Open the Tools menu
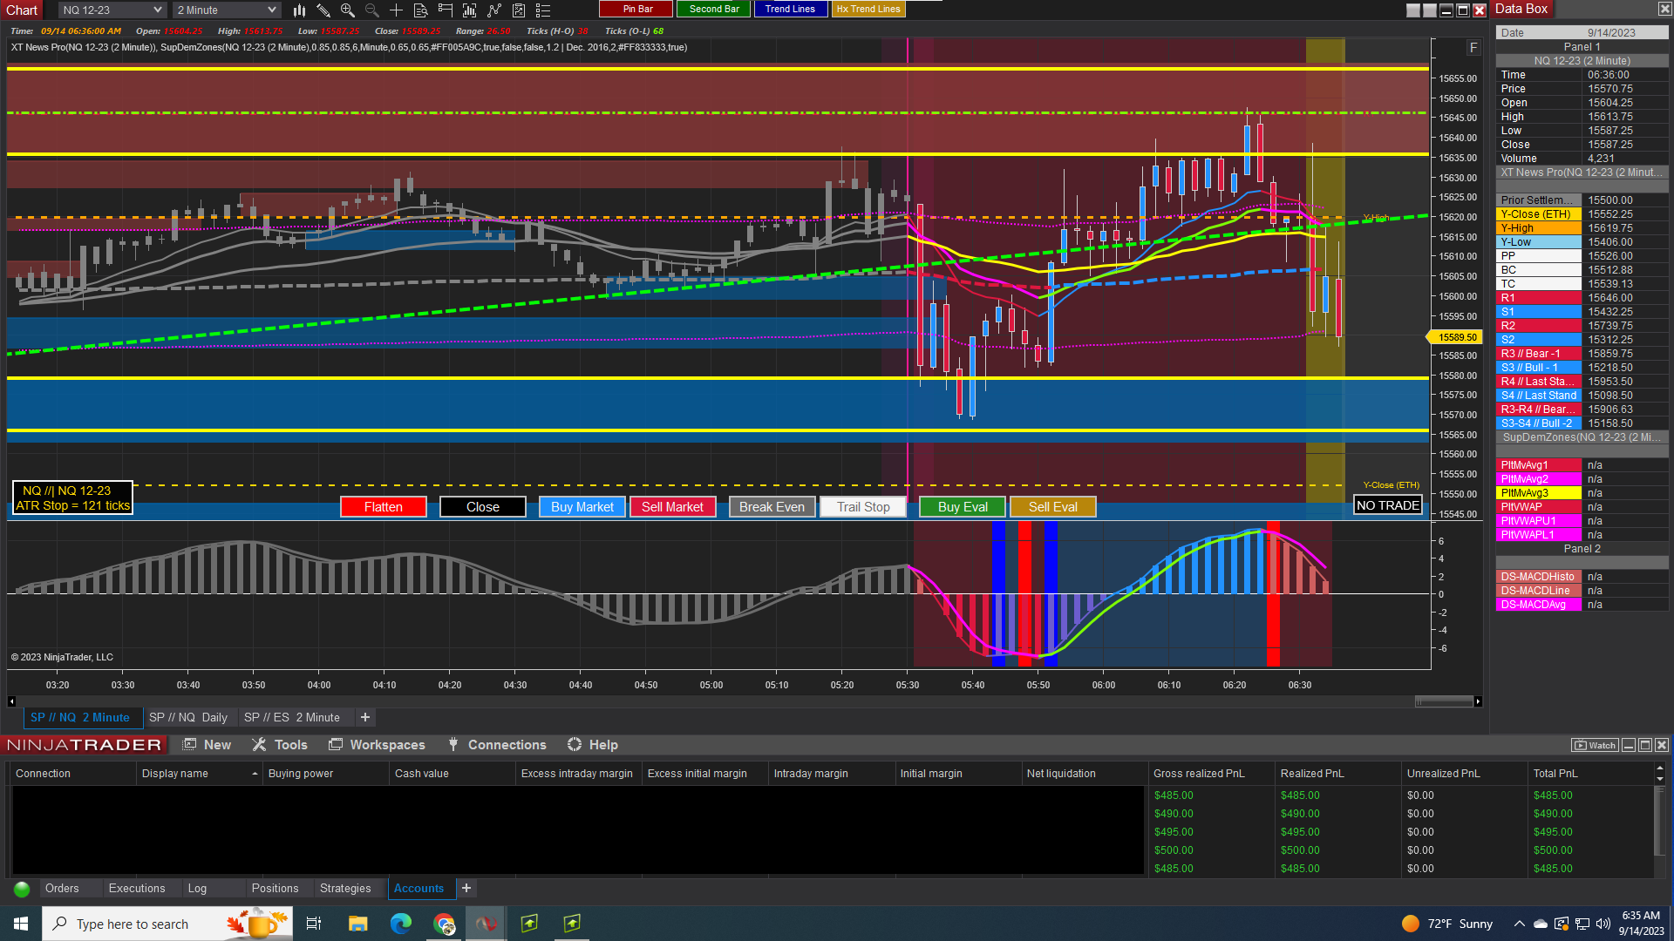This screenshot has height=941, width=1674. coord(280,745)
